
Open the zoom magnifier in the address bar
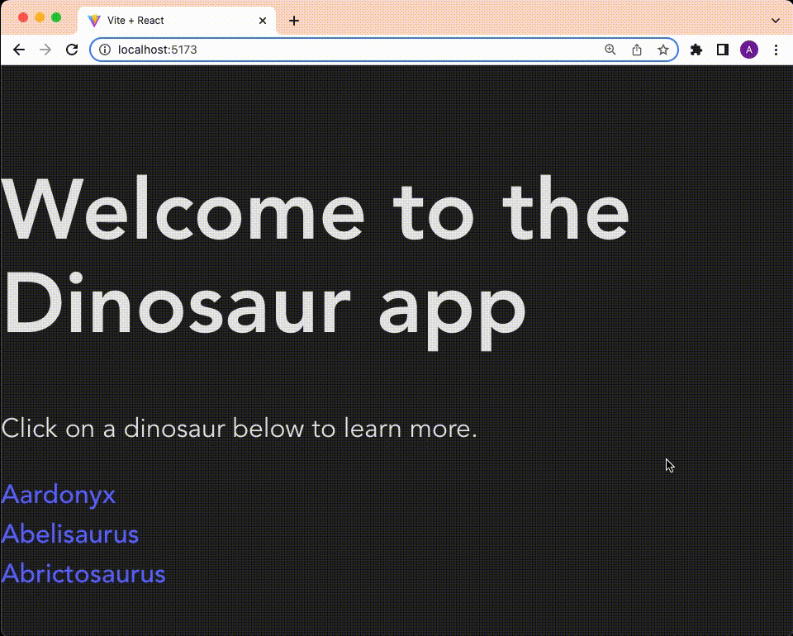tap(610, 50)
